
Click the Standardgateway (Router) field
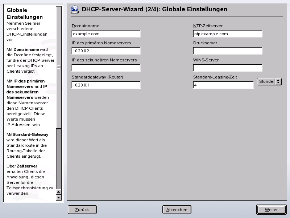tap(106, 85)
